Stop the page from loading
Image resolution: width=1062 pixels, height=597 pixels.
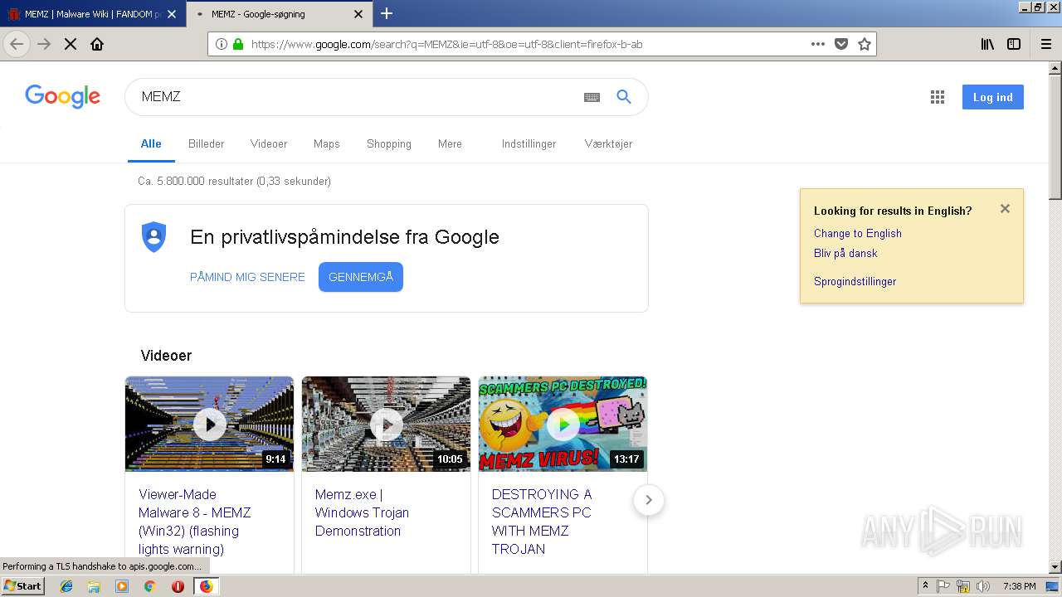click(x=71, y=44)
